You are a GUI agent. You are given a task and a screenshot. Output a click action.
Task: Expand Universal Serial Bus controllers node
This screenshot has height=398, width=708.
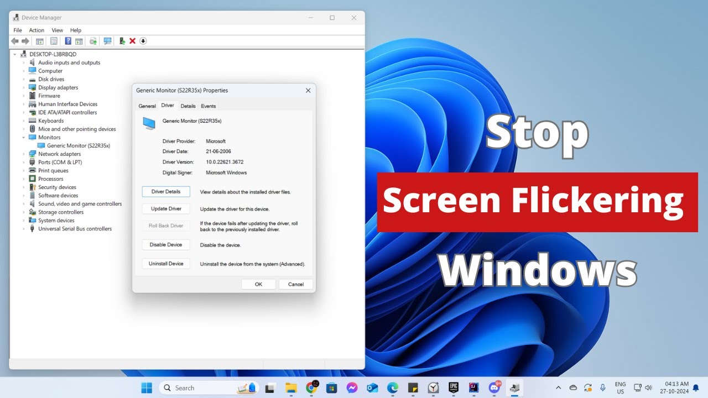coord(24,228)
